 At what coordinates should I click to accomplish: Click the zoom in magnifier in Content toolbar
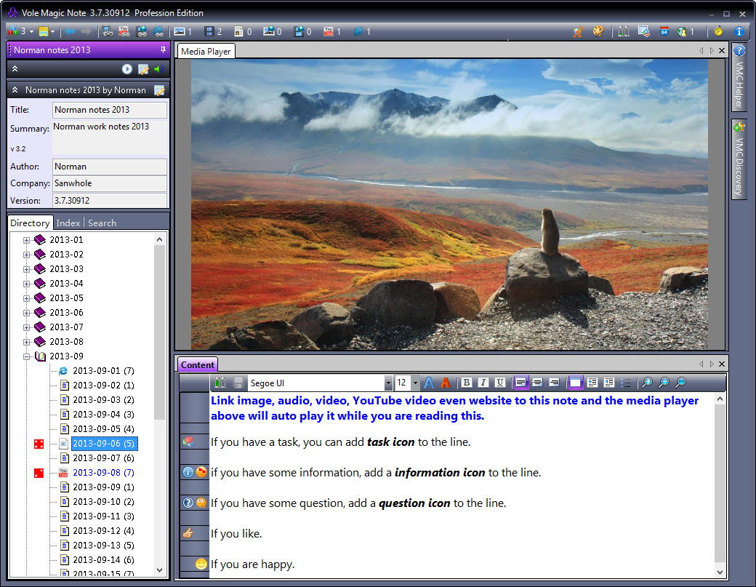click(x=646, y=383)
